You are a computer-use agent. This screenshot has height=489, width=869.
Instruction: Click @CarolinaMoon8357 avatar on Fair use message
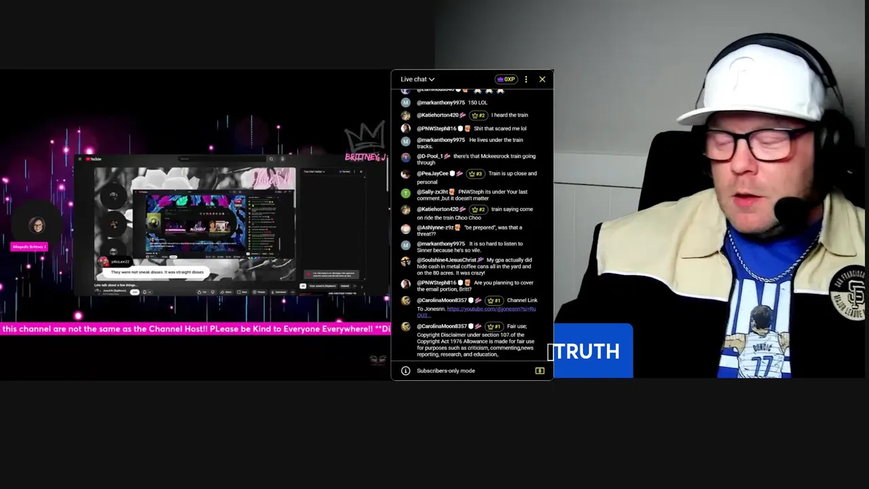click(x=405, y=327)
